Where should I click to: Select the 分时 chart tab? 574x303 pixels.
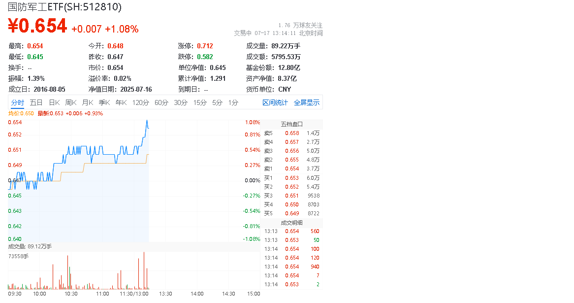(17, 102)
